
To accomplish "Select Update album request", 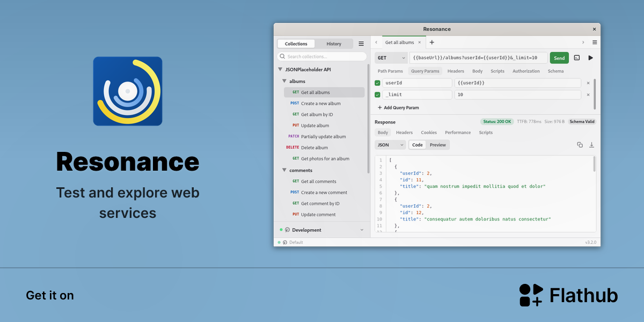I will point(324,126).
